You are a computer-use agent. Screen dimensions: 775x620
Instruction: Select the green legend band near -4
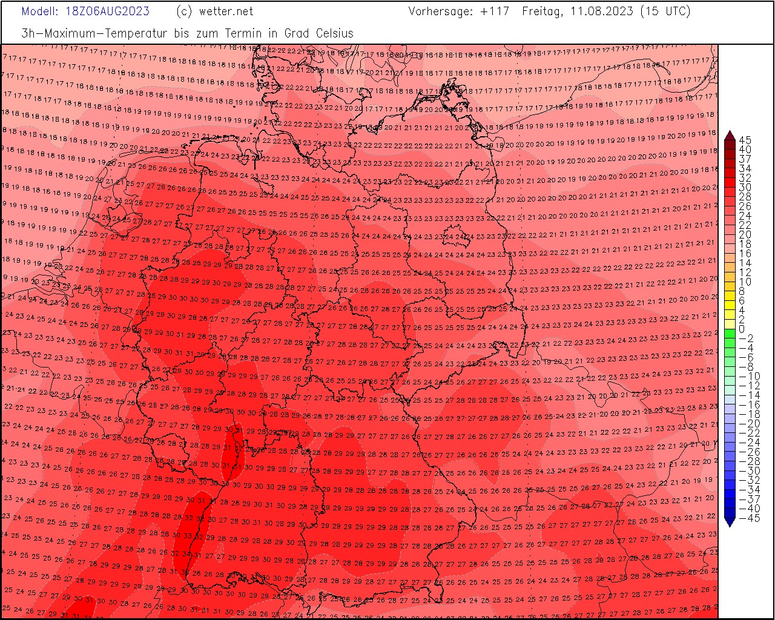click(x=730, y=348)
